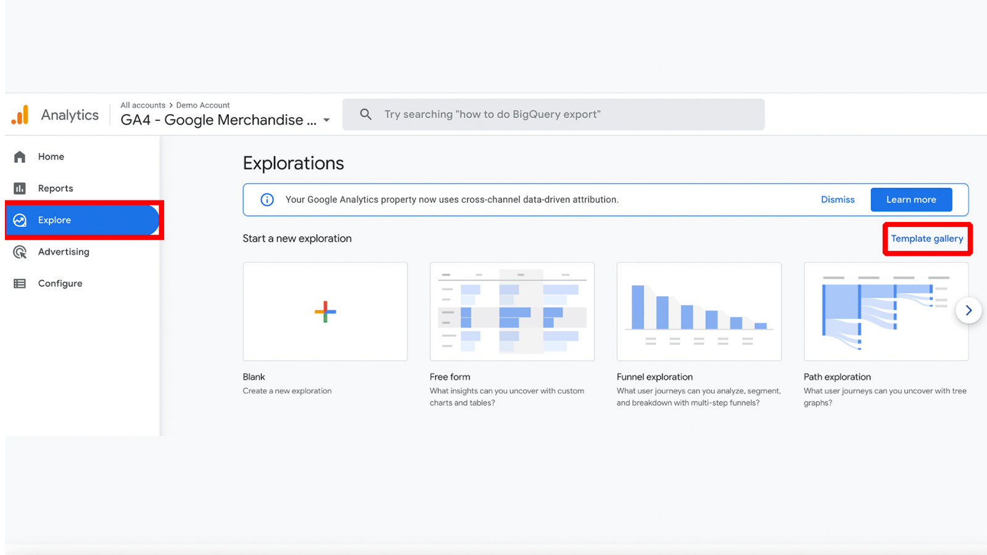987x555 pixels.
Task: Click the 'Start a new exploration' text
Action: click(297, 239)
